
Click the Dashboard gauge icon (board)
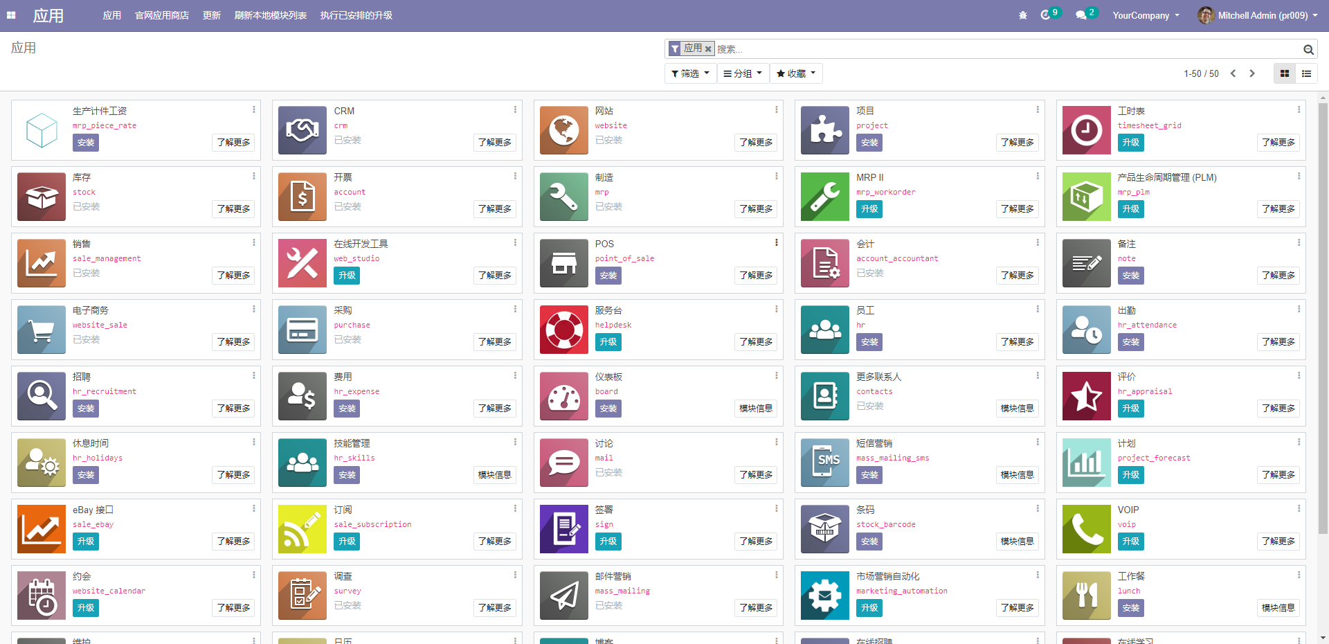pos(564,396)
